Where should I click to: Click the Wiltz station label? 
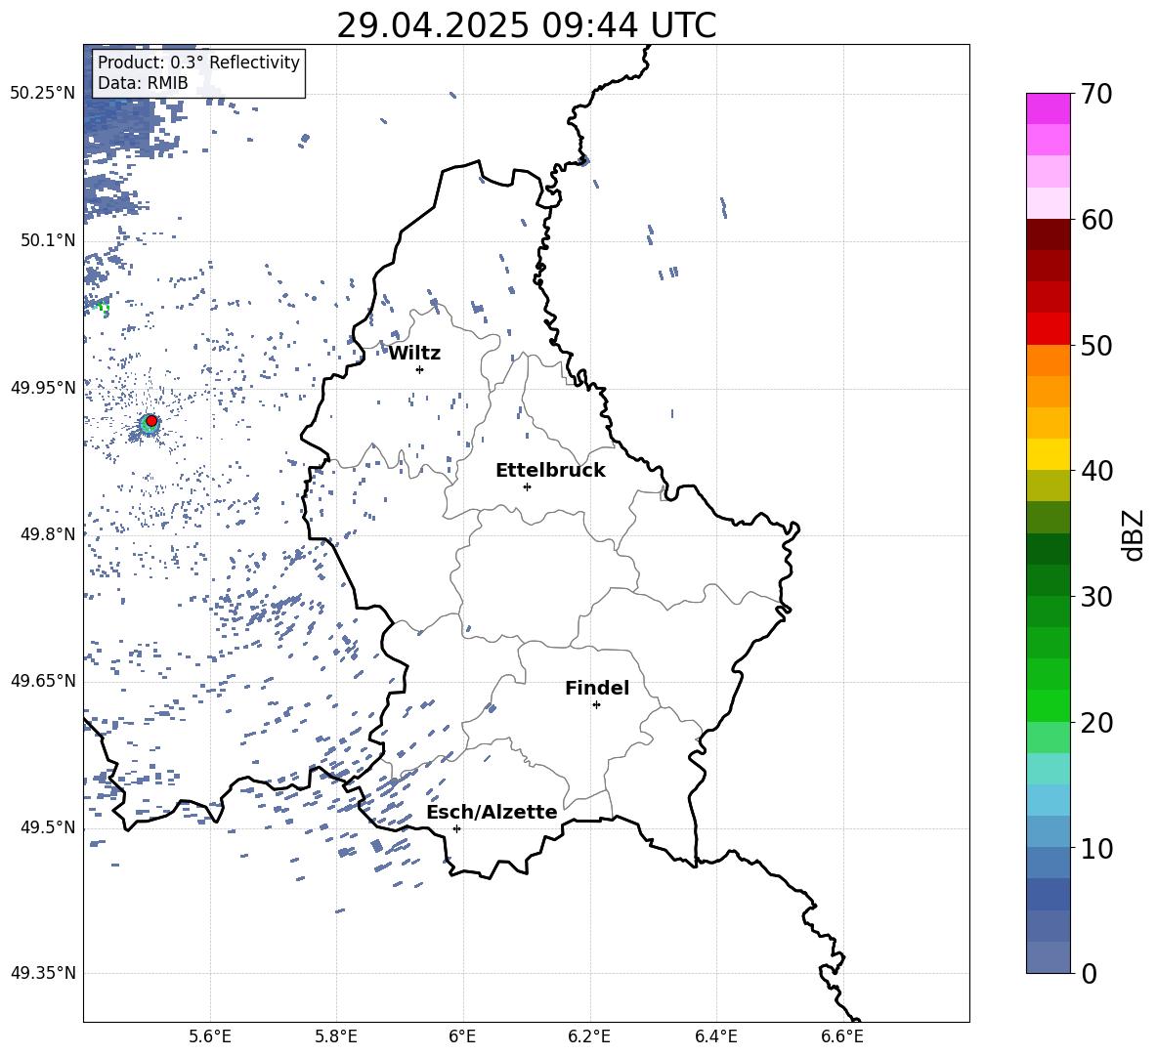(x=414, y=354)
